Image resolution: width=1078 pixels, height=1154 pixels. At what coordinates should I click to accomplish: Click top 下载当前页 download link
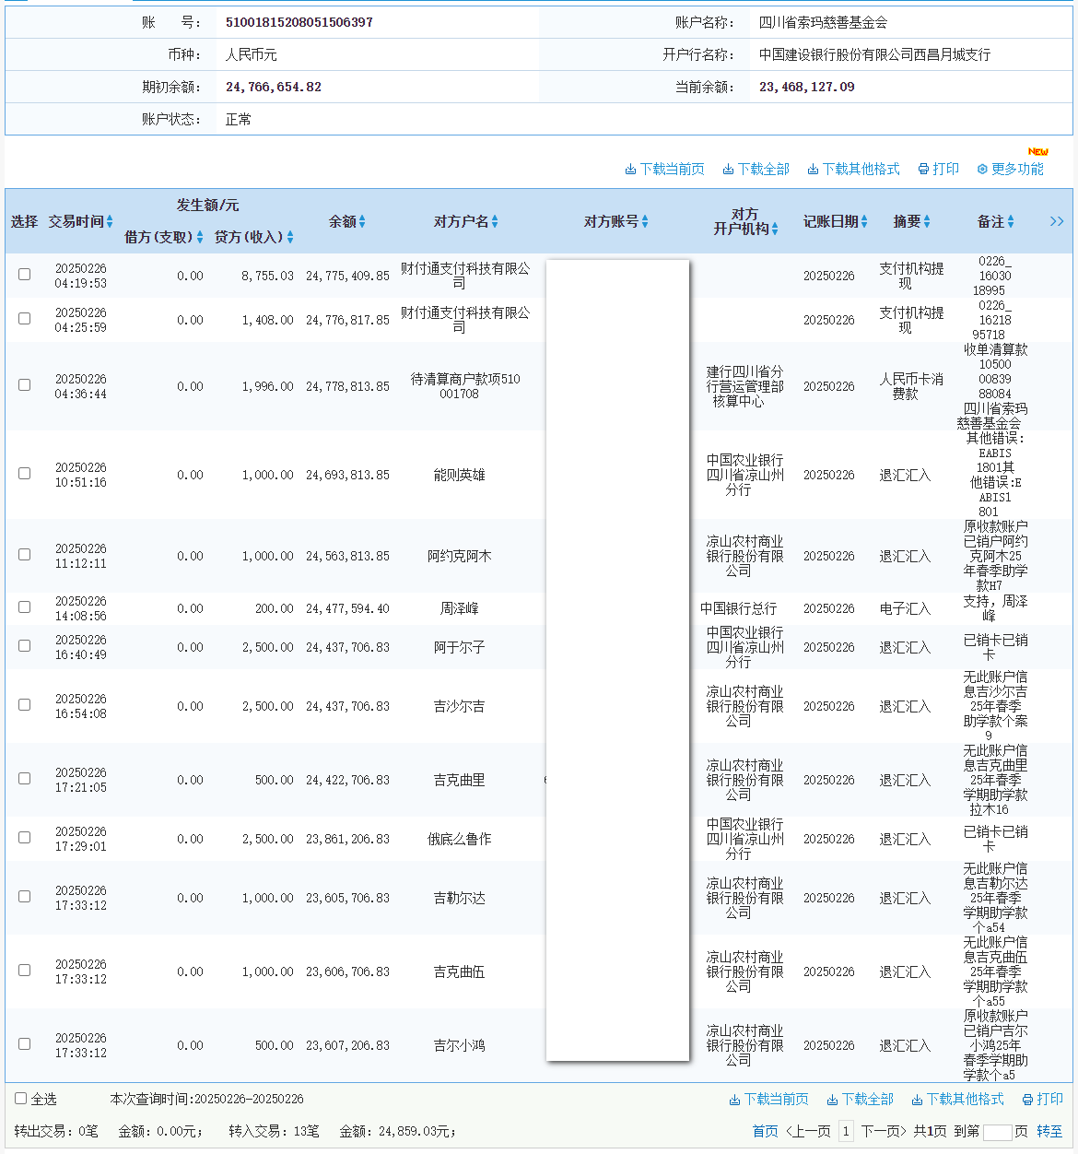664,169
